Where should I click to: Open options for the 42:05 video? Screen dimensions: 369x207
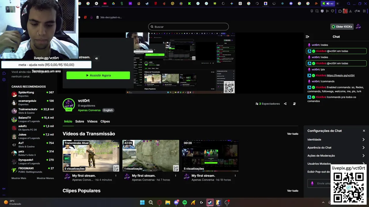176,176
